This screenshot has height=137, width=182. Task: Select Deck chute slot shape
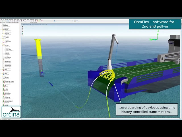click(8, 93)
